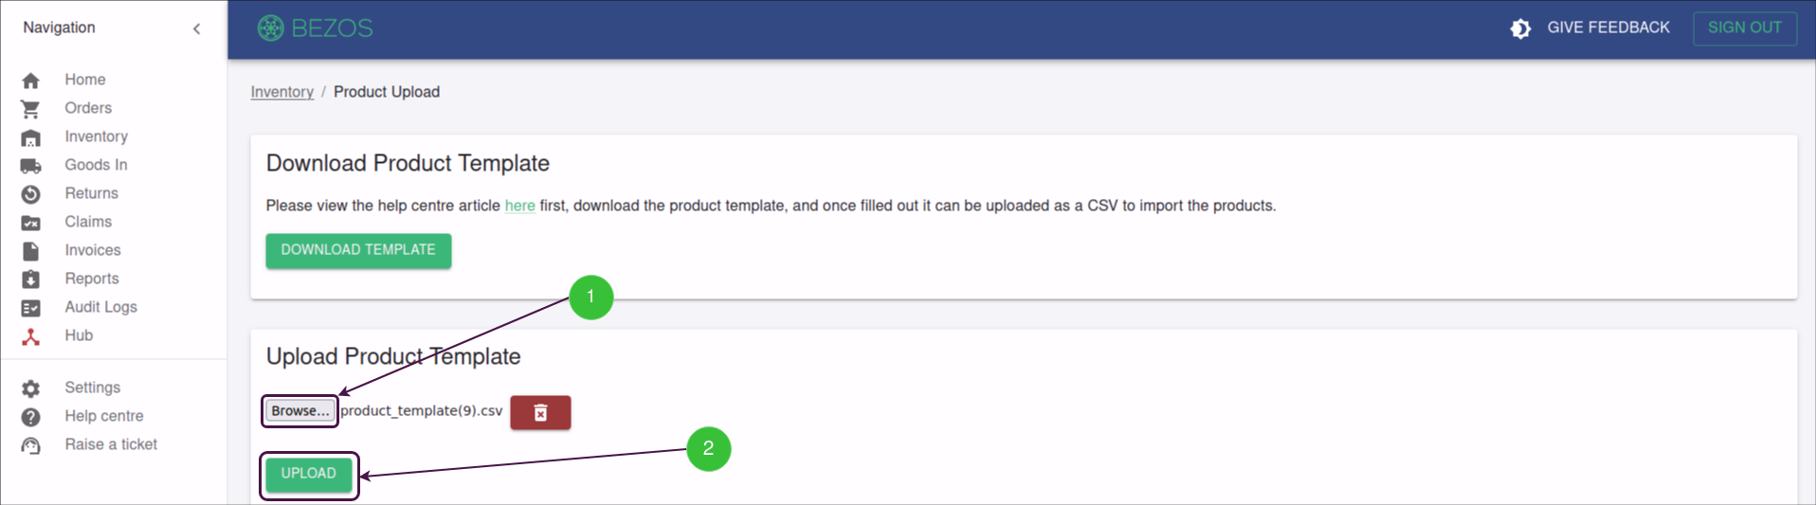
Task: Open the Inventory menu item
Action: point(96,136)
